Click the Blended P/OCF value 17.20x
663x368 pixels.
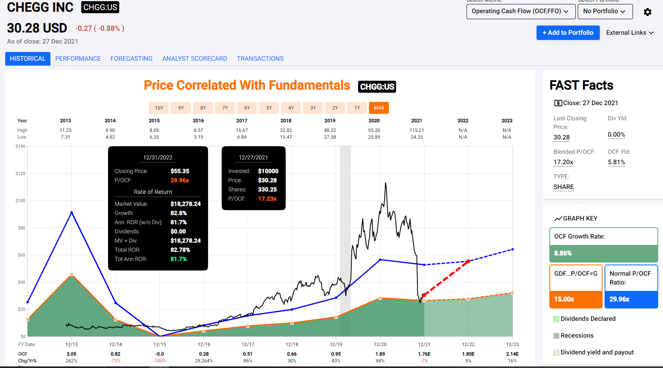pyautogui.click(x=563, y=162)
